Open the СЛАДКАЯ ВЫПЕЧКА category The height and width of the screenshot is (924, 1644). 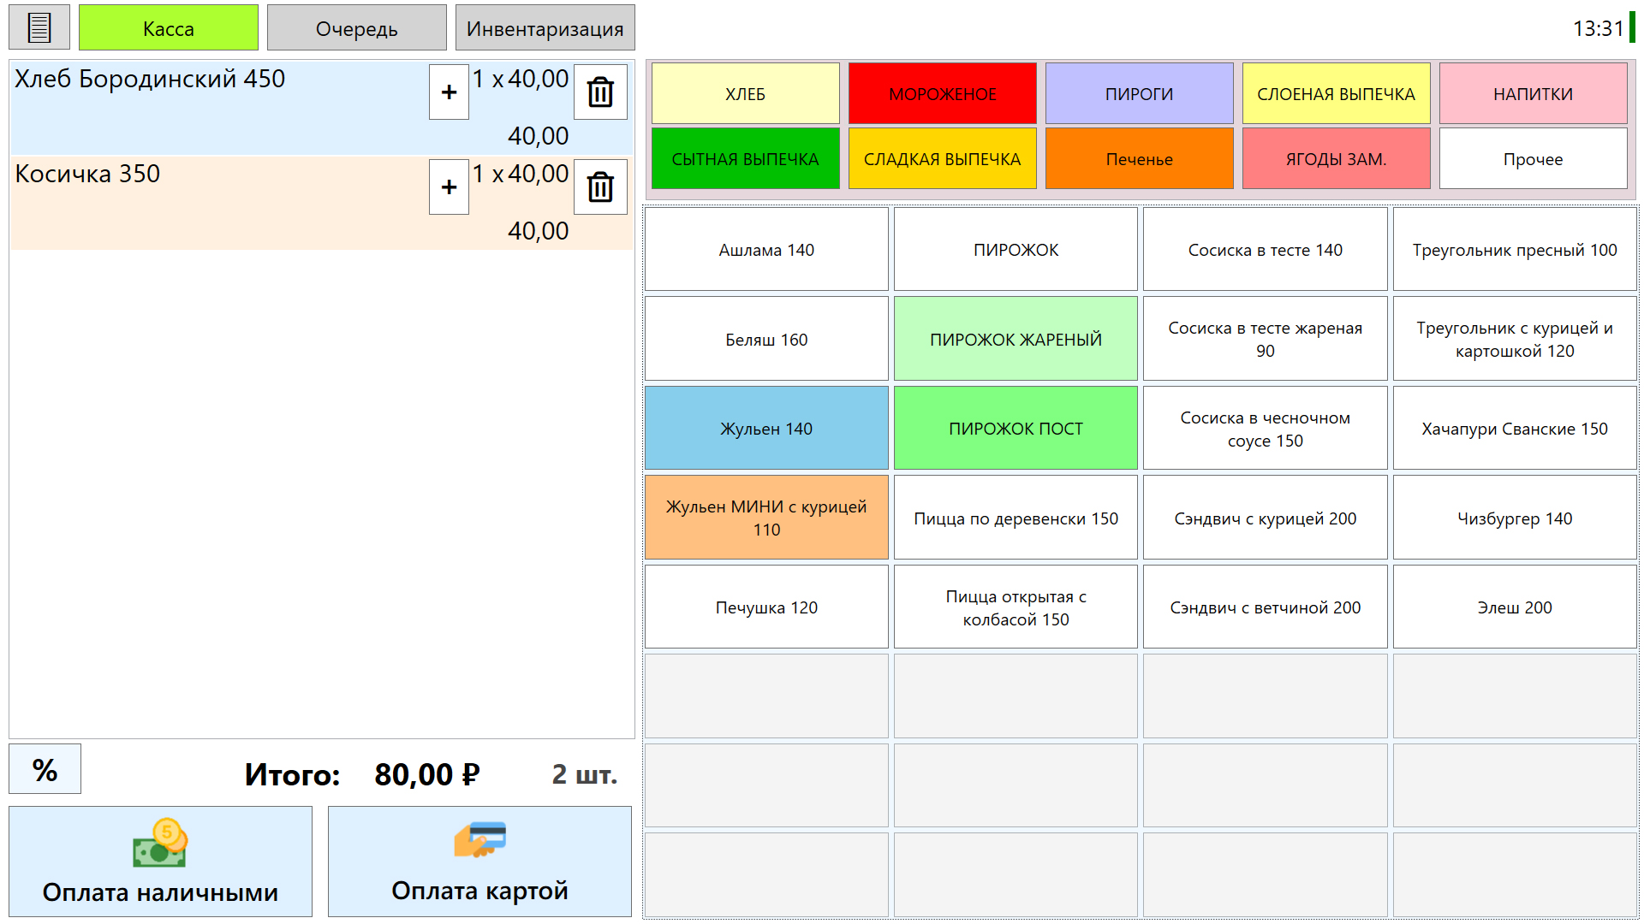pyautogui.click(x=942, y=158)
